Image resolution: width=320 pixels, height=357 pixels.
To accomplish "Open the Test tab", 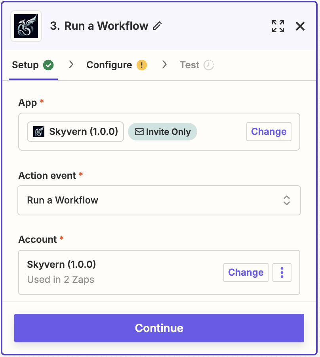I will pos(189,65).
